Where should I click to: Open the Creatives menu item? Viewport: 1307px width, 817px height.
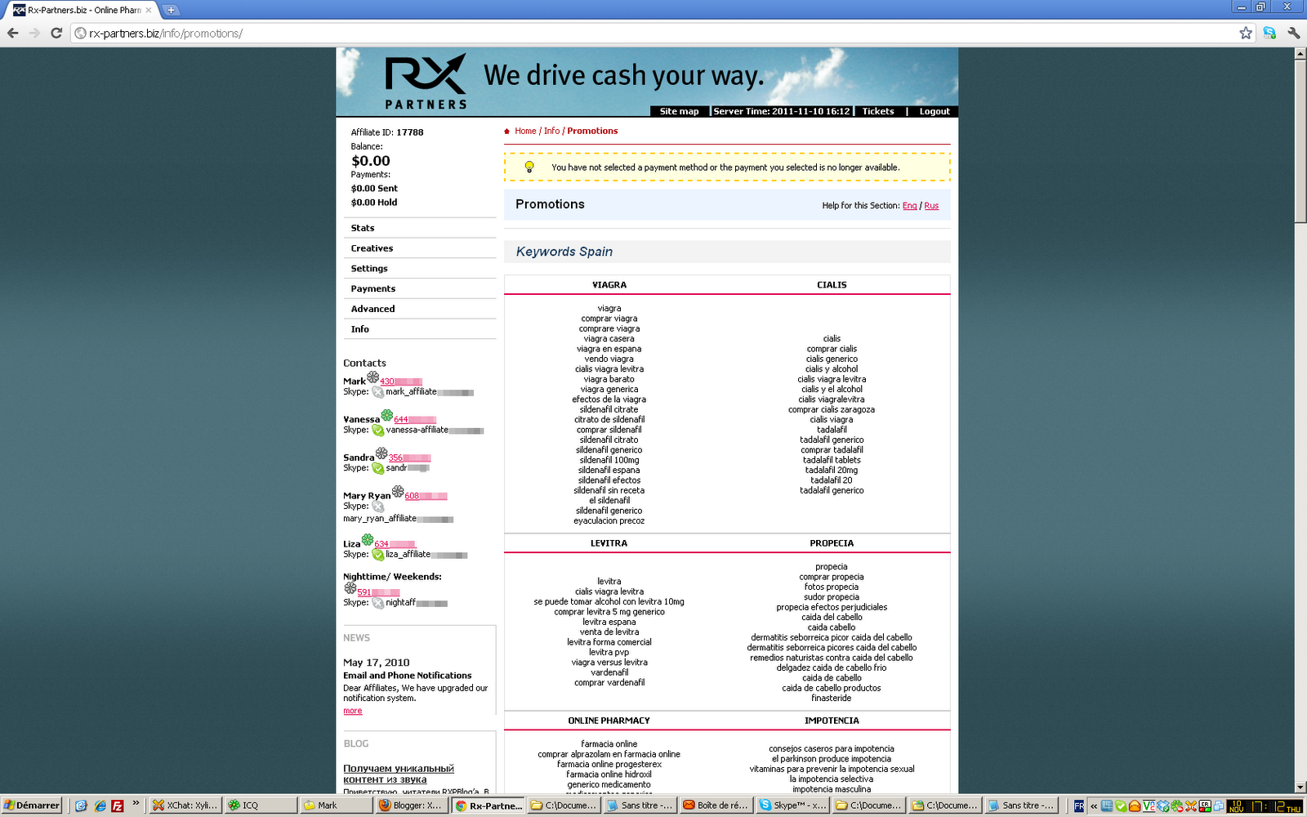tap(372, 248)
